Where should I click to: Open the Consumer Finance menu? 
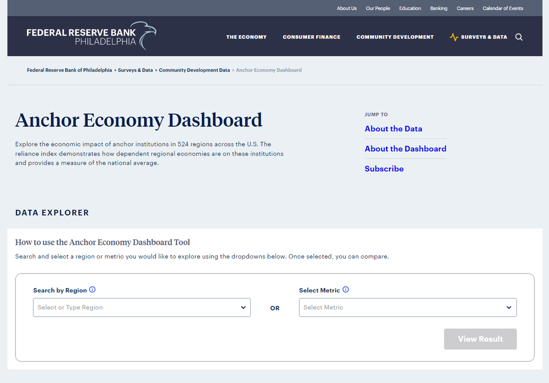tap(312, 37)
